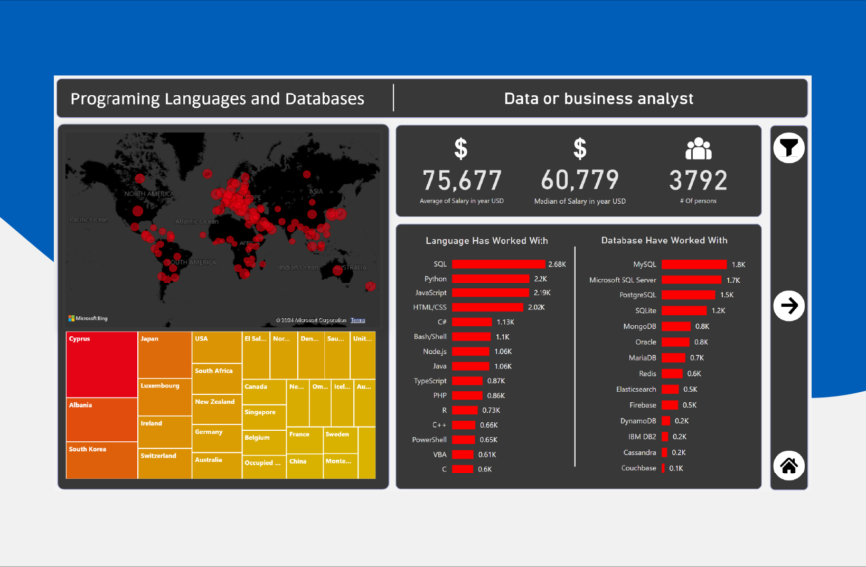Image resolution: width=866 pixels, height=567 pixels.
Task: Pick the South Korea treemap tile
Action: pyautogui.click(x=102, y=461)
